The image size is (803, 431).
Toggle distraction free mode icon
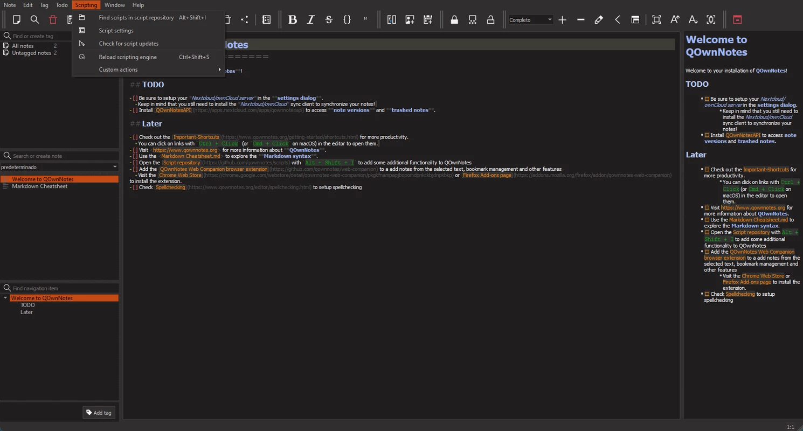click(x=656, y=20)
